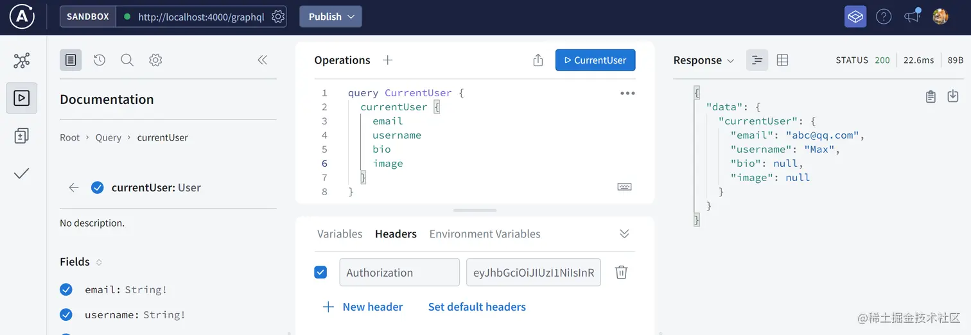Click "Max" username value in response
Screen dimensions: 971x335
pos(819,150)
